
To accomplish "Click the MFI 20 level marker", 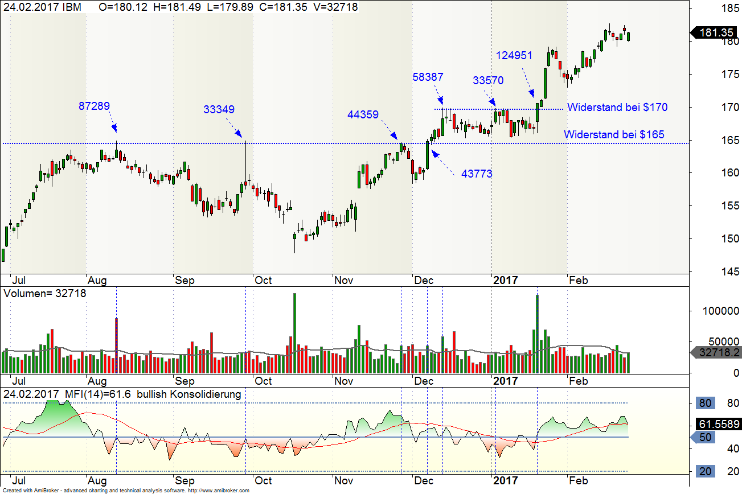I will click(705, 471).
